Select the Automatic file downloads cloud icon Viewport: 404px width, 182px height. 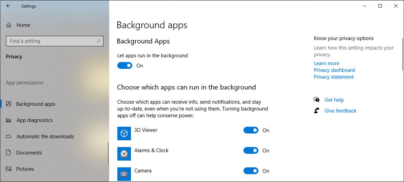(x=9, y=136)
